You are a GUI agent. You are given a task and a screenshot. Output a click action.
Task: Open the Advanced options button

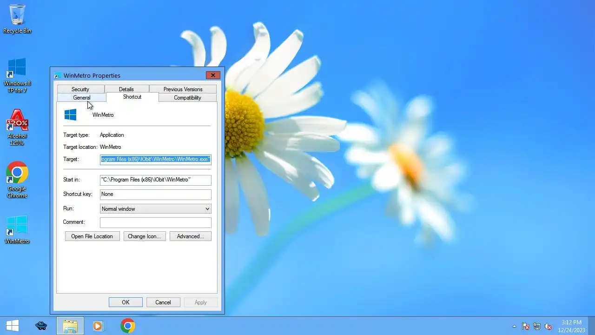pos(191,236)
